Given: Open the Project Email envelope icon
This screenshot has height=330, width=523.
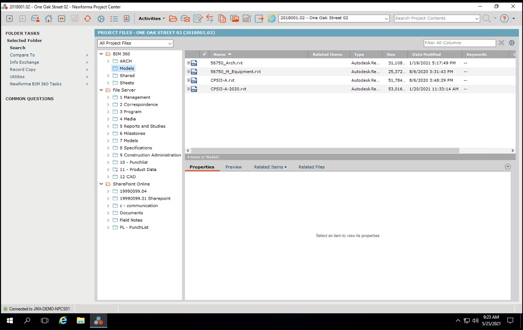Looking at the screenshot, I should (x=185, y=19).
